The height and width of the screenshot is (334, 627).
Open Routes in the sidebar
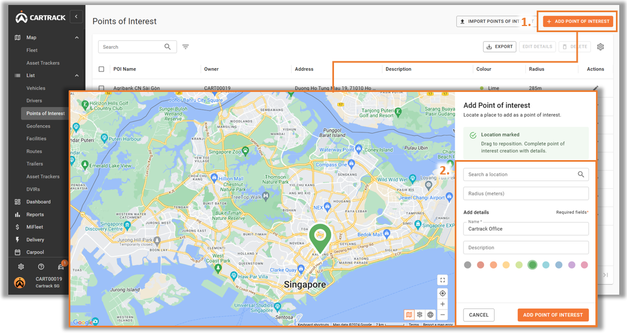tap(34, 152)
